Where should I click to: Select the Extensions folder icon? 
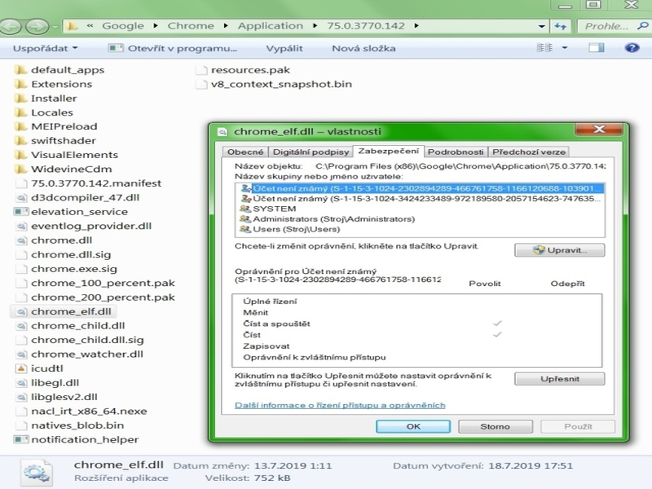point(20,84)
